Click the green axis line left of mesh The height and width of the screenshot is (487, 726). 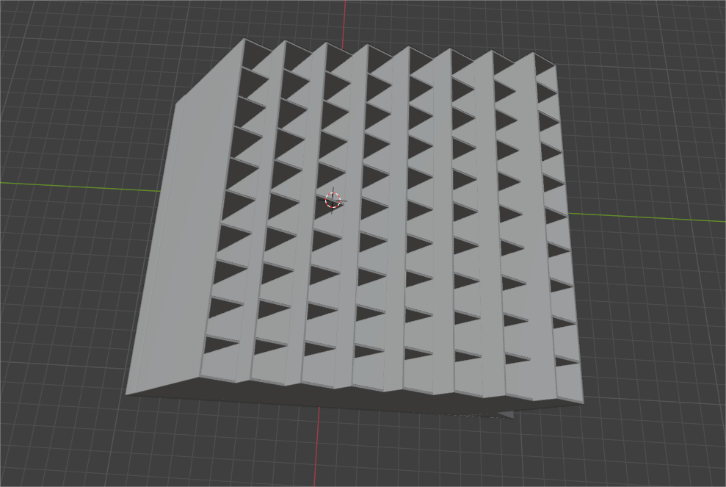tap(73, 184)
